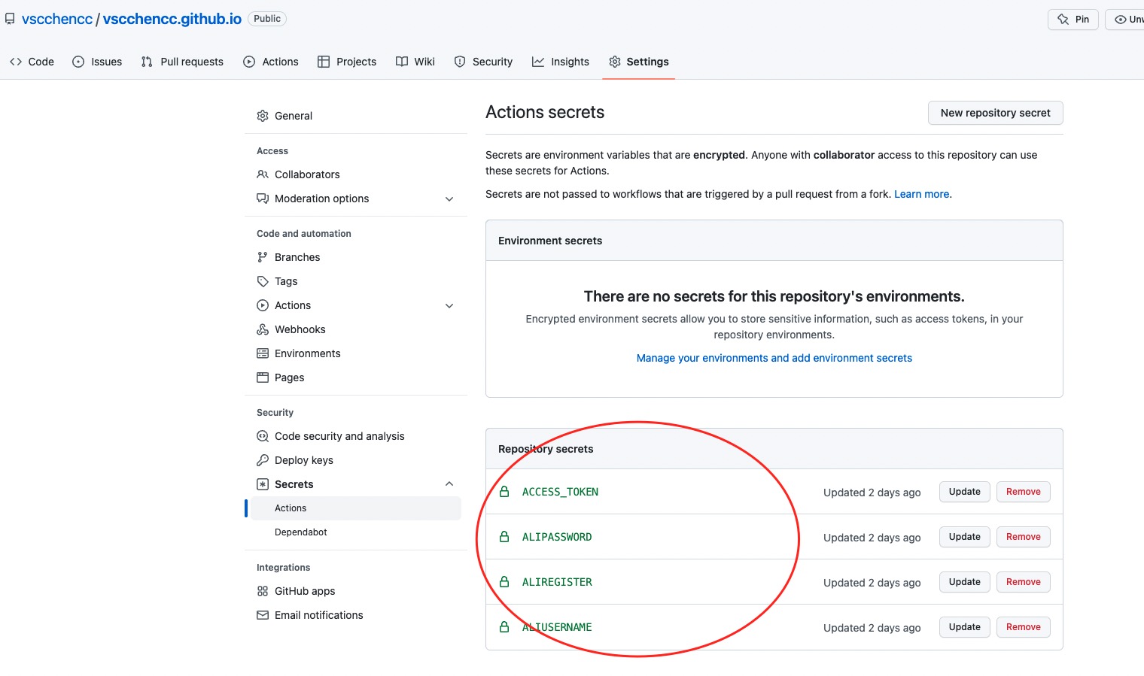Click the Deploy keys icon
Viewport: 1144px width, 676px height.
(262, 459)
